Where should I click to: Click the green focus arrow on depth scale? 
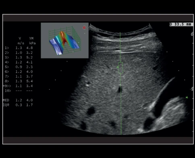(x=187, y=97)
